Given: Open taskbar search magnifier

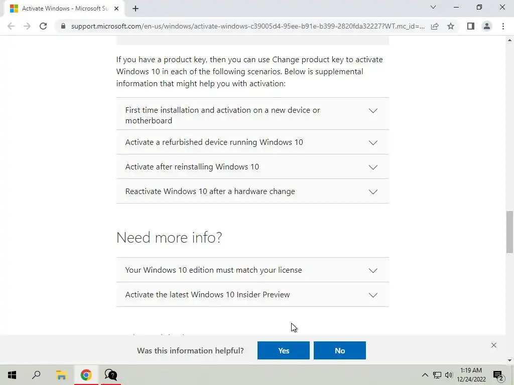Looking at the screenshot, I should (36, 375).
